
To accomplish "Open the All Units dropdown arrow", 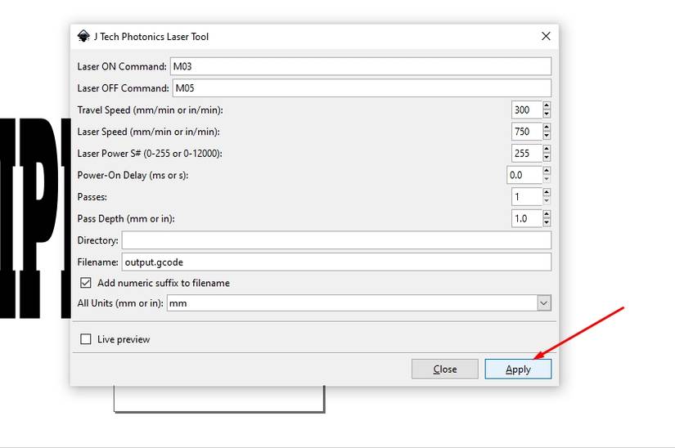I will pos(544,303).
